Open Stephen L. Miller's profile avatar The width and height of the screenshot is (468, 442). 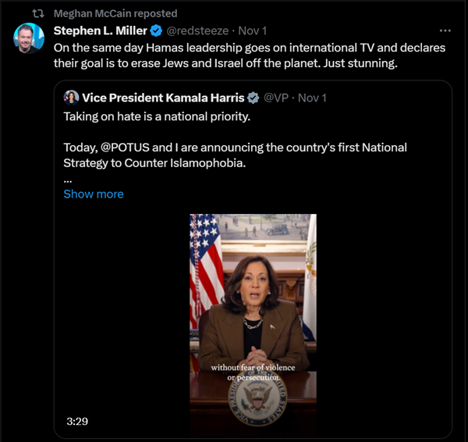click(29, 38)
